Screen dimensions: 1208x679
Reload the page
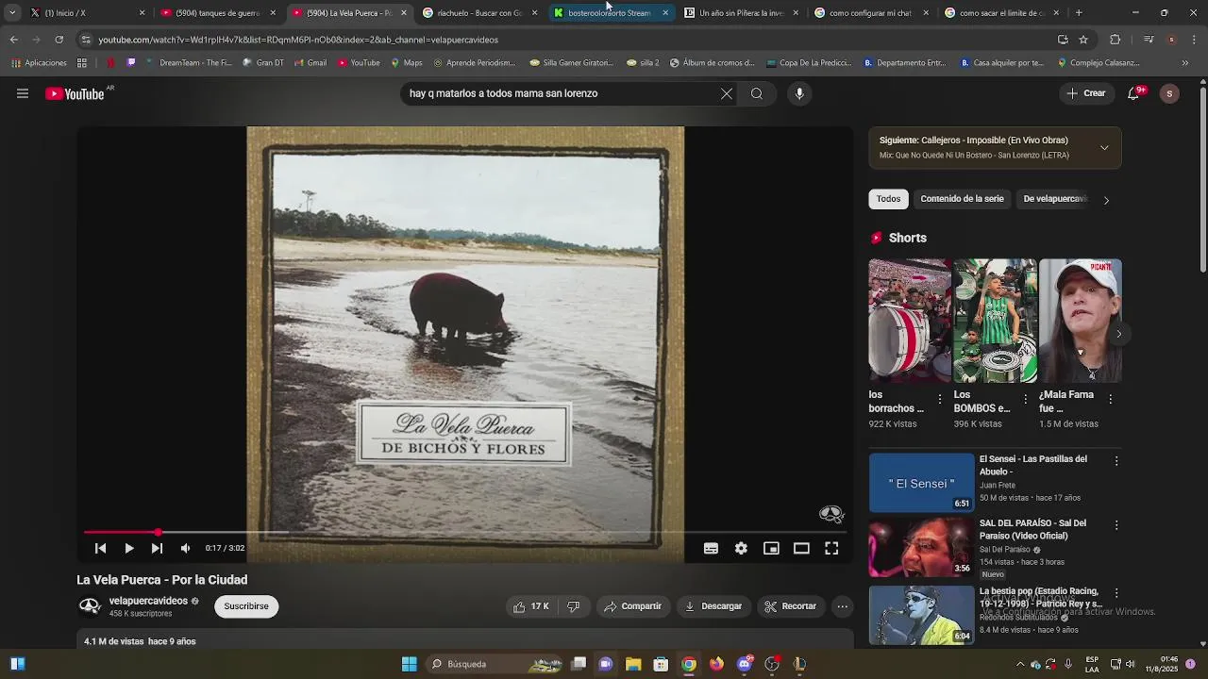(x=59, y=40)
